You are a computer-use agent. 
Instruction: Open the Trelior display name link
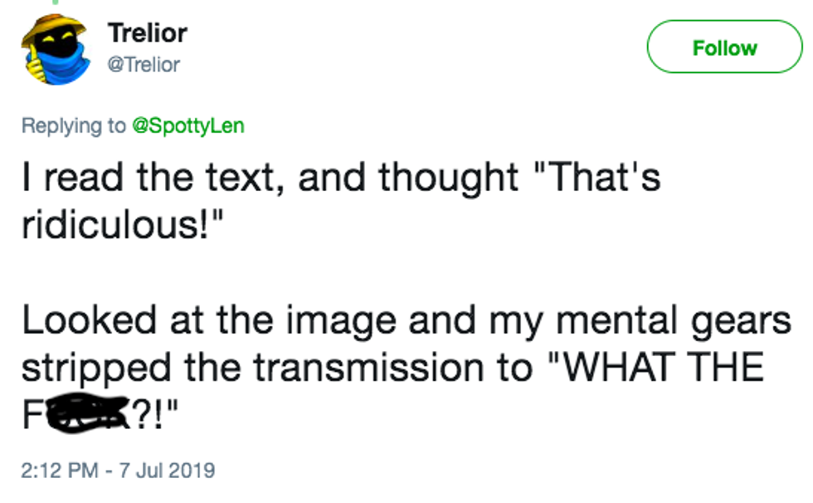(x=147, y=33)
